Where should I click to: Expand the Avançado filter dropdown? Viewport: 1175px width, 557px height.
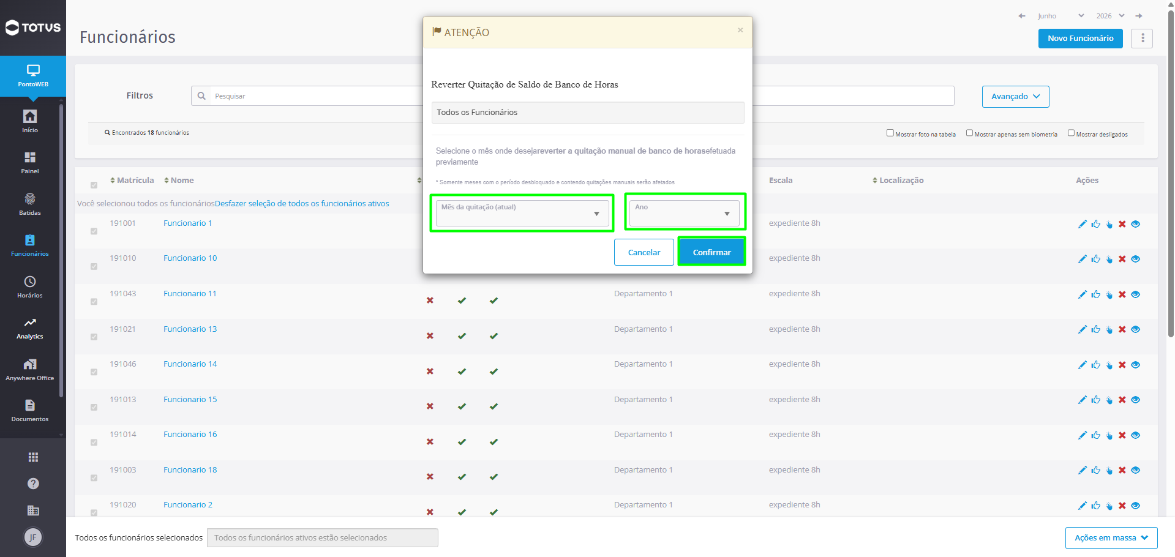tap(1015, 97)
